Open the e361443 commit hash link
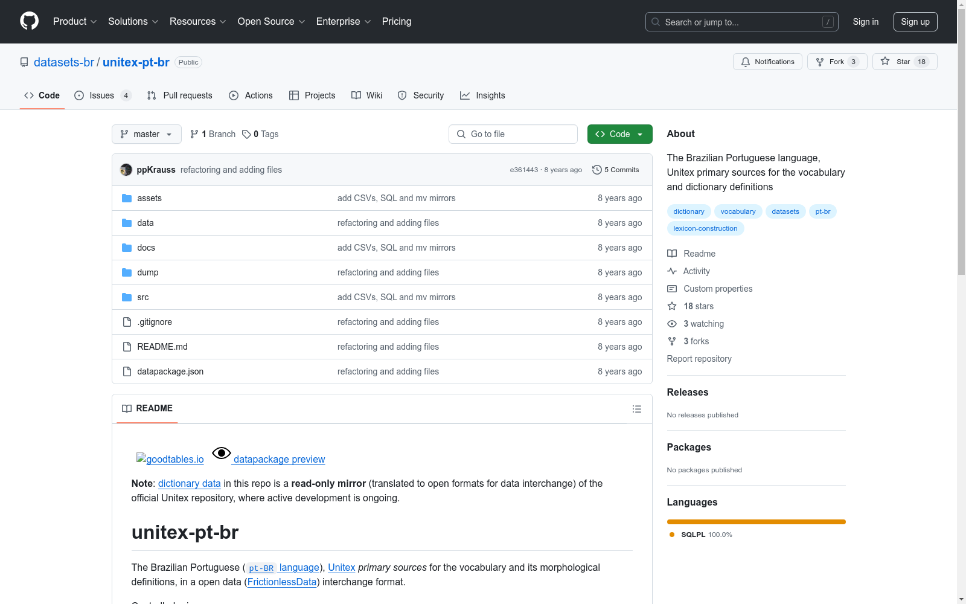 523,170
